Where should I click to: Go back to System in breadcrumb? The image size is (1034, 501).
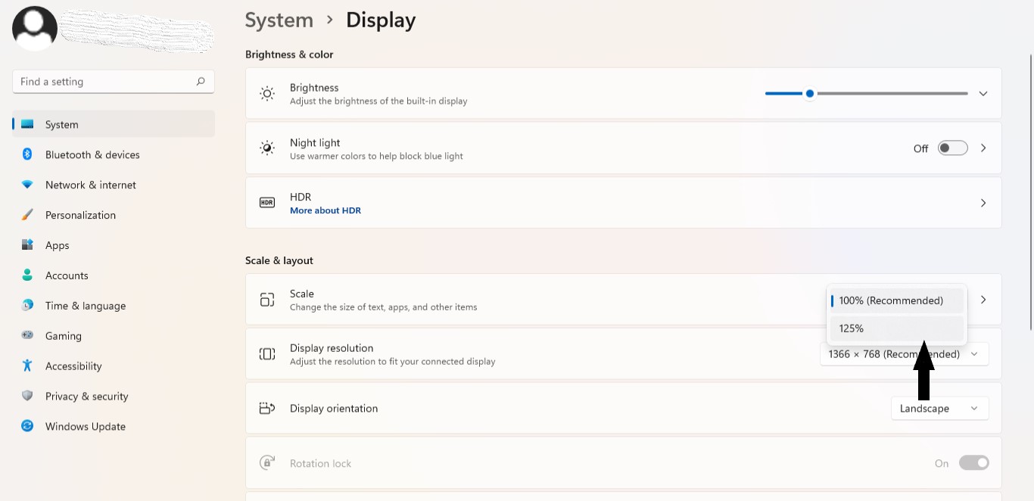[279, 20]
